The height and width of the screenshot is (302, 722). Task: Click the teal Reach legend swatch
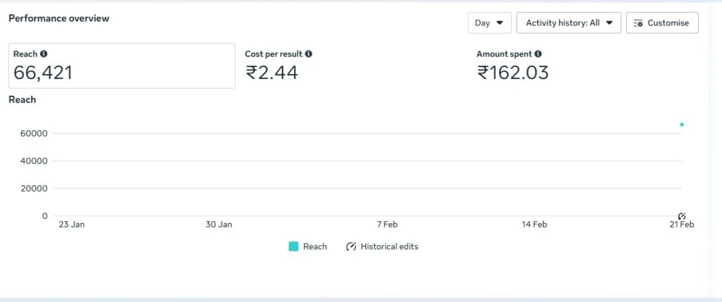[x=293, y=247]
